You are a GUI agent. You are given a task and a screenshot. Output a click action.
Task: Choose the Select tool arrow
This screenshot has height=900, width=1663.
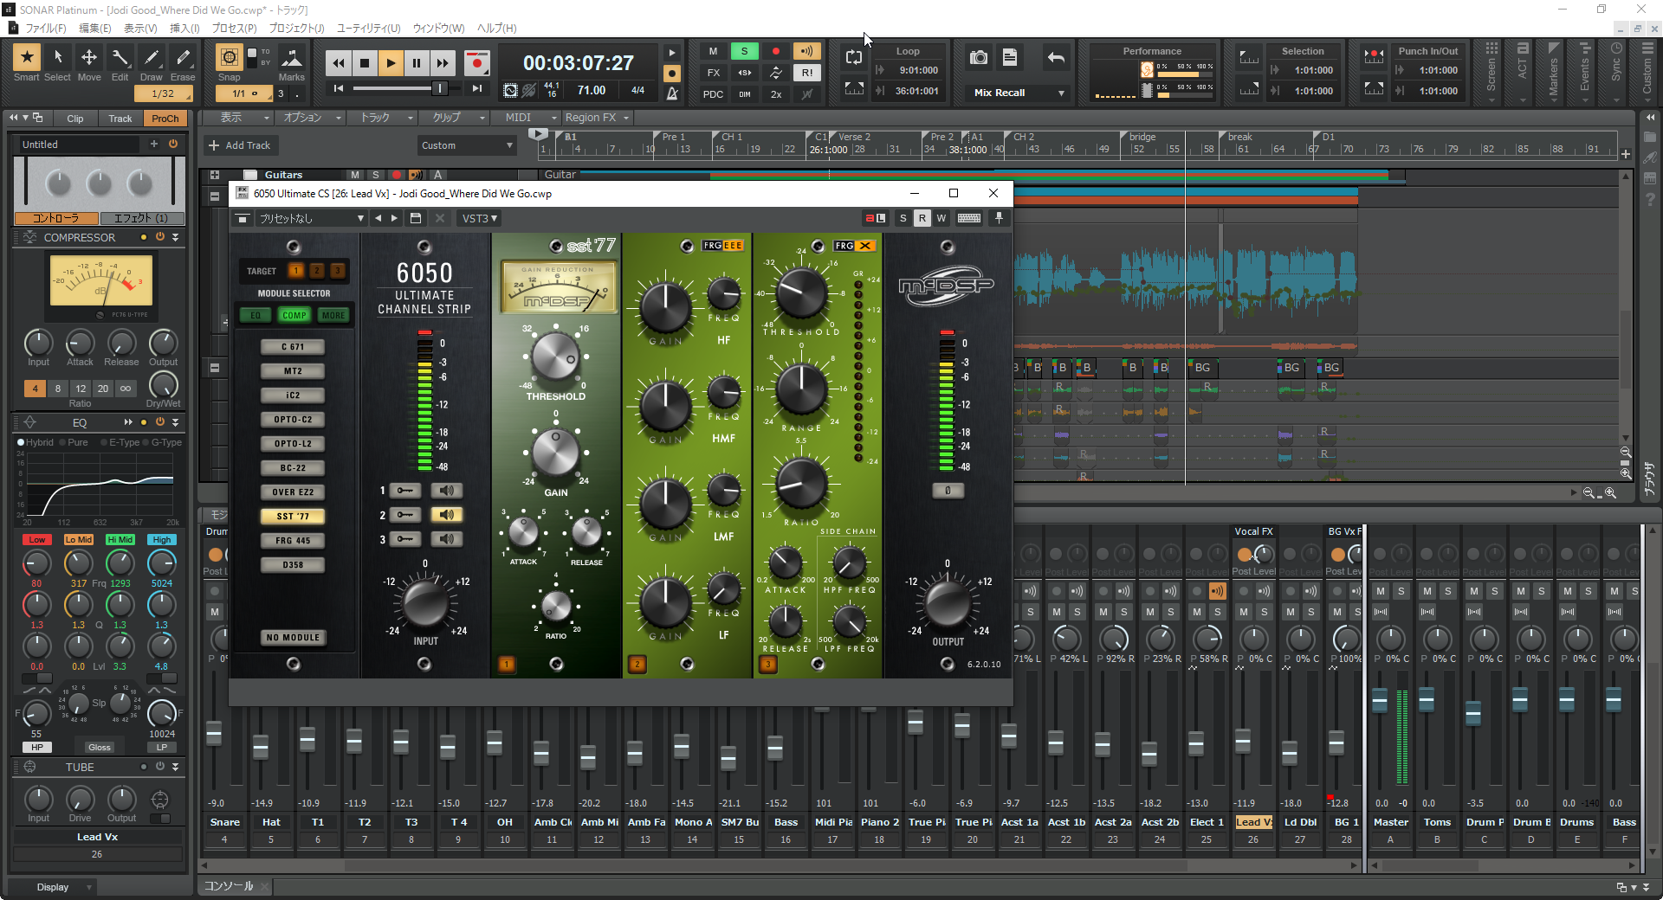(57, 58)
